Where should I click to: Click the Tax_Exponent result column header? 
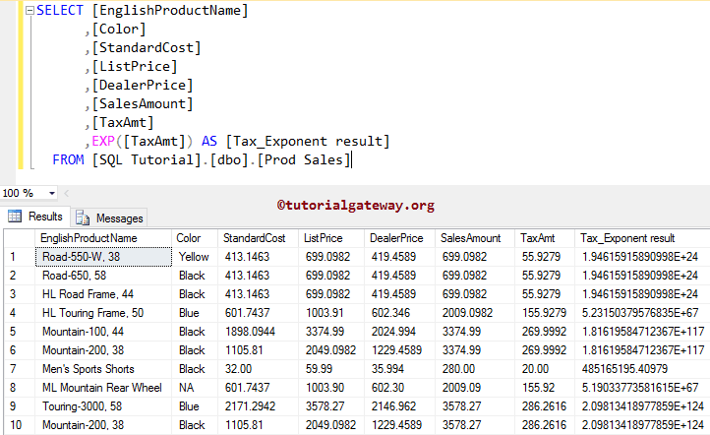pyautogui.click(x=642, y=238)
